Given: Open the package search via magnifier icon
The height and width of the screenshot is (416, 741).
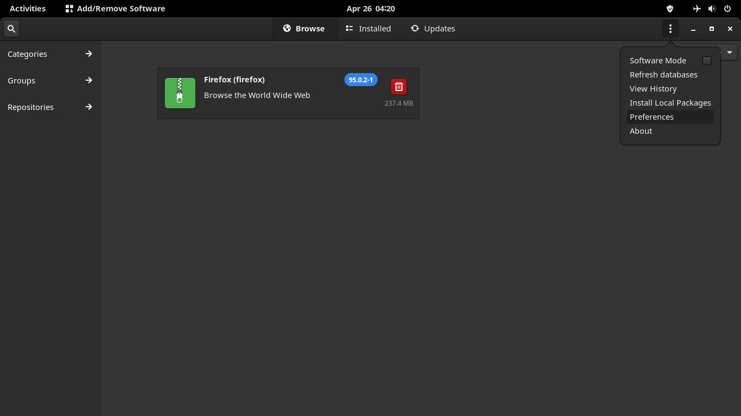Looking at the screenshot, I should click(11, 28).
